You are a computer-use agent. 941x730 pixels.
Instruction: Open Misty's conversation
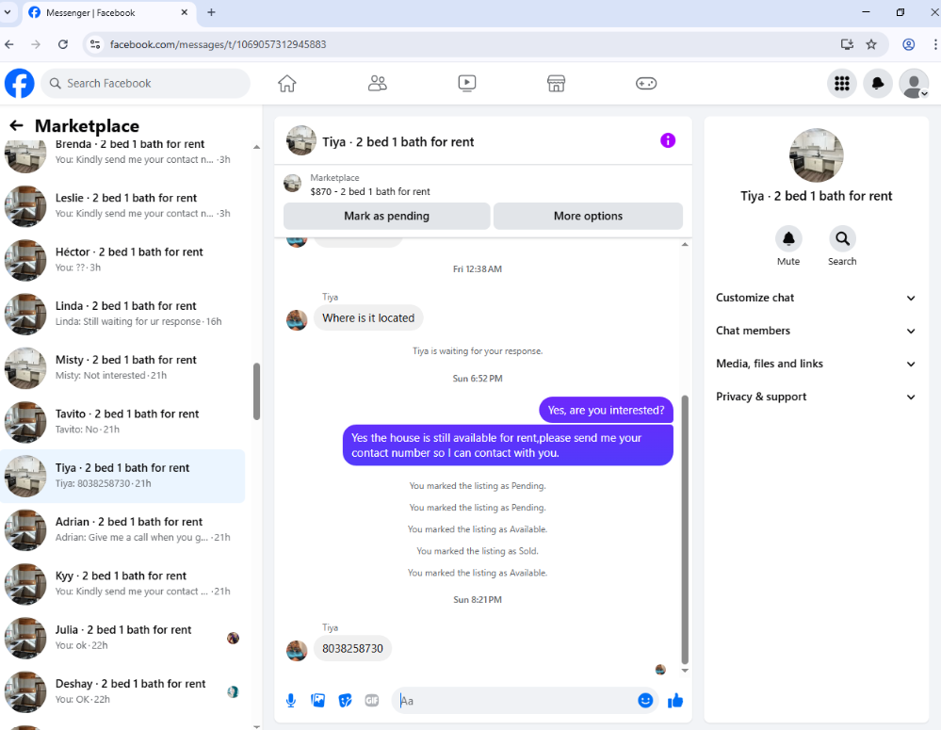[x=122, y=368]
